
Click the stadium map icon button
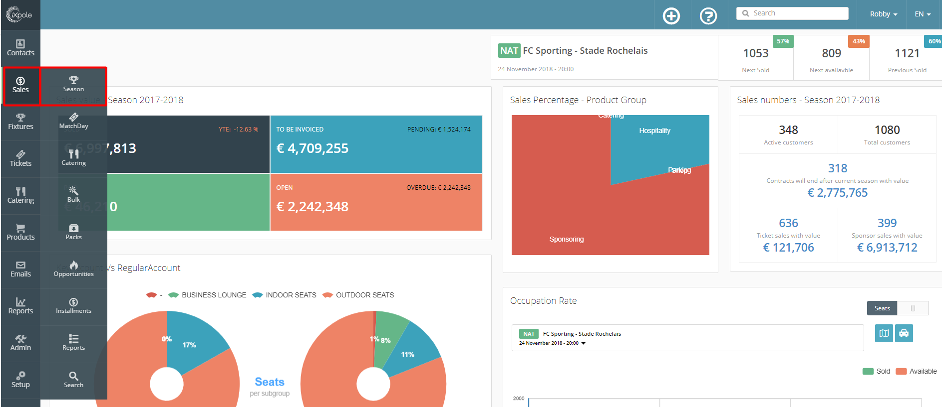(884, 333)
